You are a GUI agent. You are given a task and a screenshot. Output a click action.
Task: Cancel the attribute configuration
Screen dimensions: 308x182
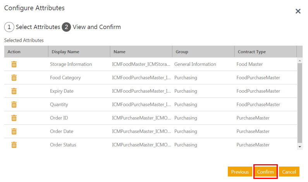(289, 172)
